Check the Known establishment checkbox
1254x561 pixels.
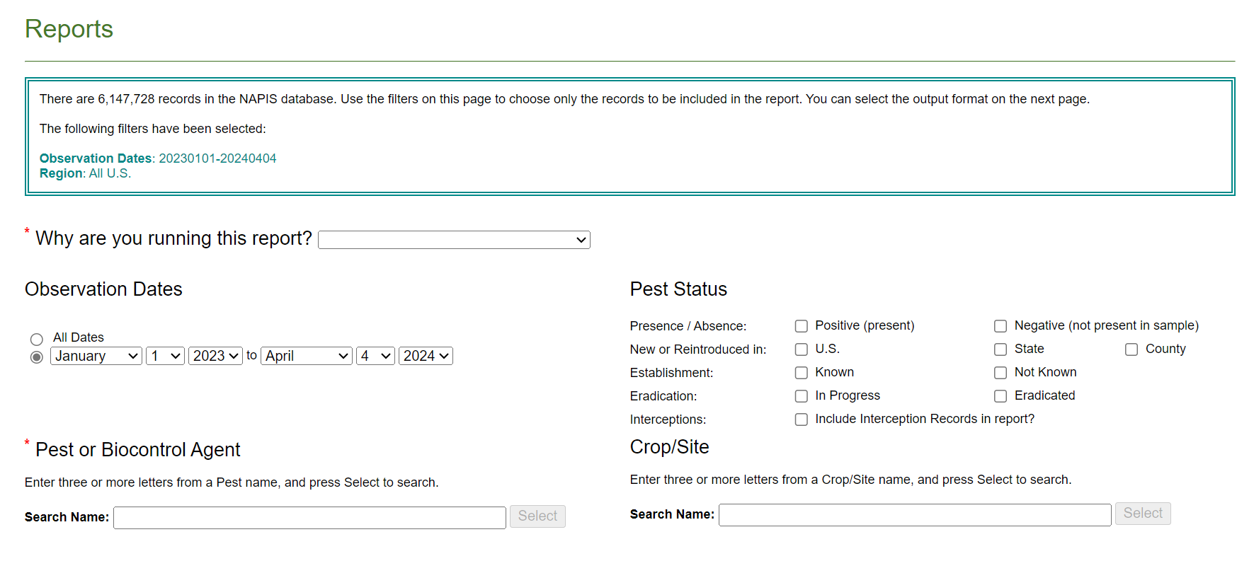point(802,373)
